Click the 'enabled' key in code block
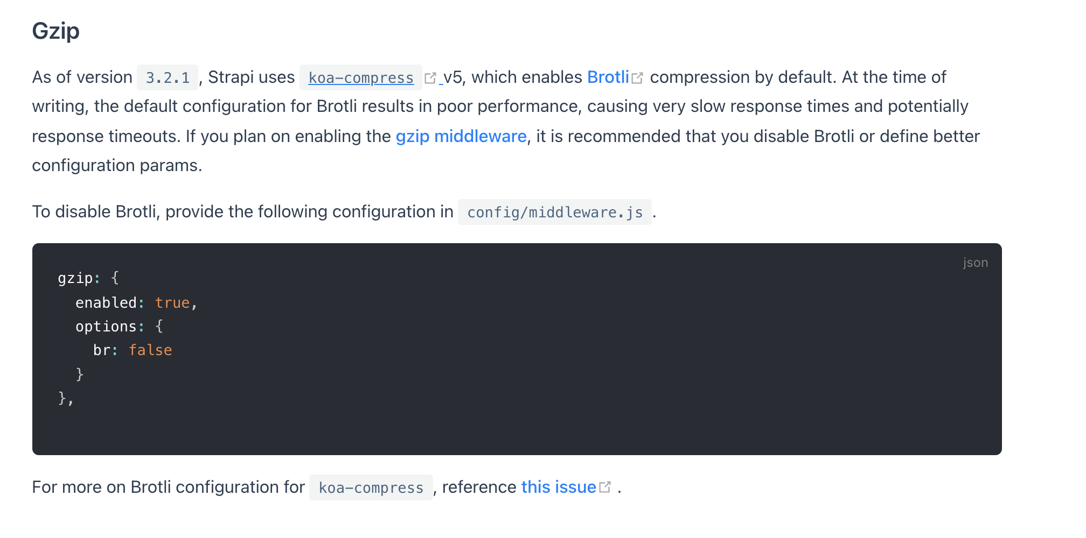Image resolution: width=1086 pixels, height=538 pixels. click(106, 303)
